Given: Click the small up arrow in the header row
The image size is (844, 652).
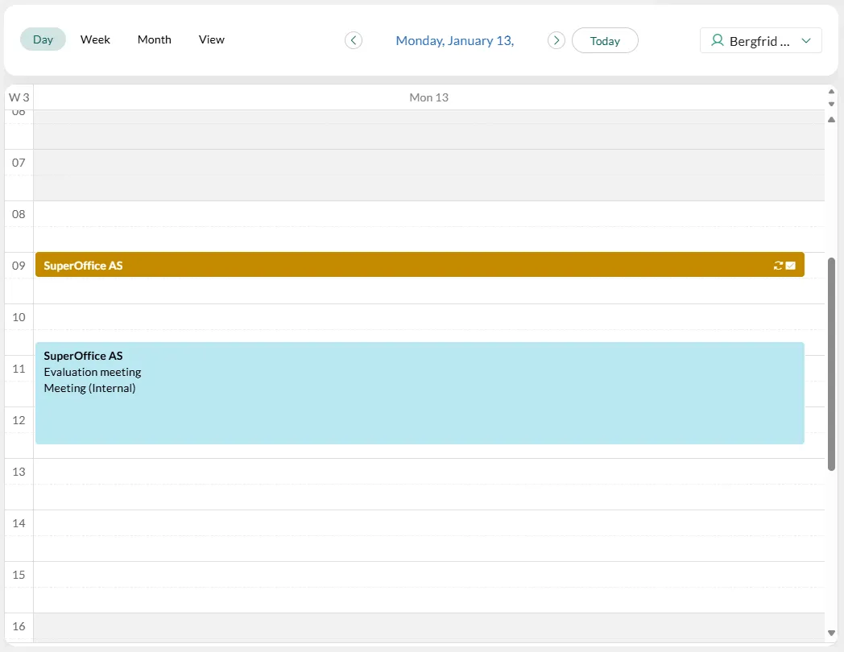Looking at the screenshot, I should [x=831, y=93].
